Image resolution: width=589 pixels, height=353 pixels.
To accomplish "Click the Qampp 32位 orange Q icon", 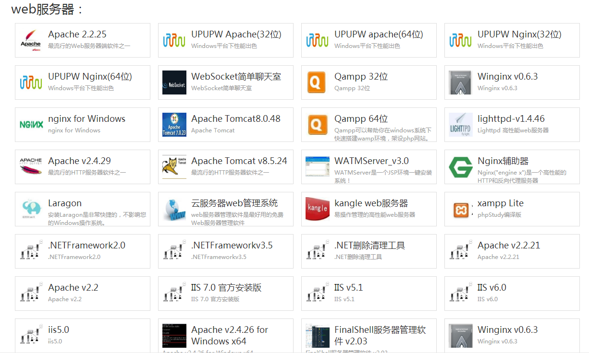I will (317, 82).
